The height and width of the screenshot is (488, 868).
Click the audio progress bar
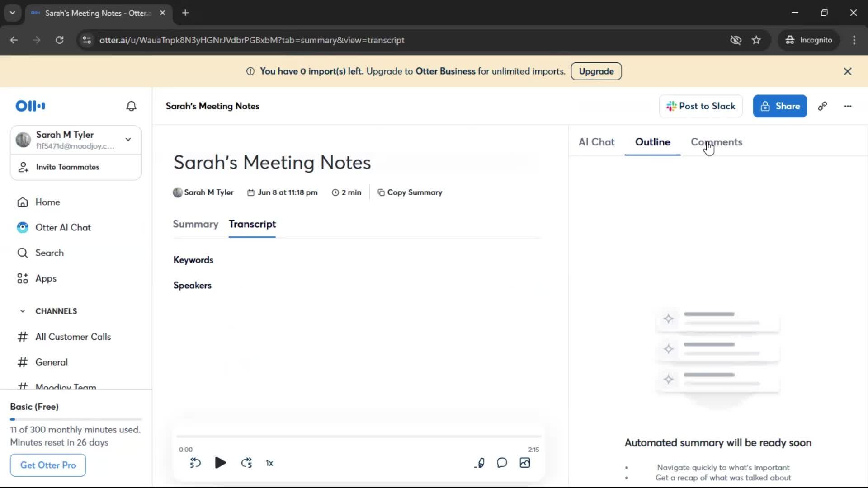[x=359, y=436]
